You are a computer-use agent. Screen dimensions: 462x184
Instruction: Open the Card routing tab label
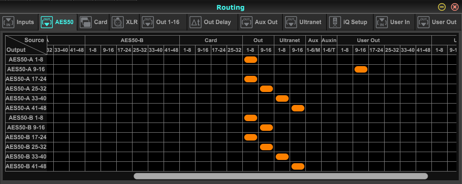click(x=101, y=22)
